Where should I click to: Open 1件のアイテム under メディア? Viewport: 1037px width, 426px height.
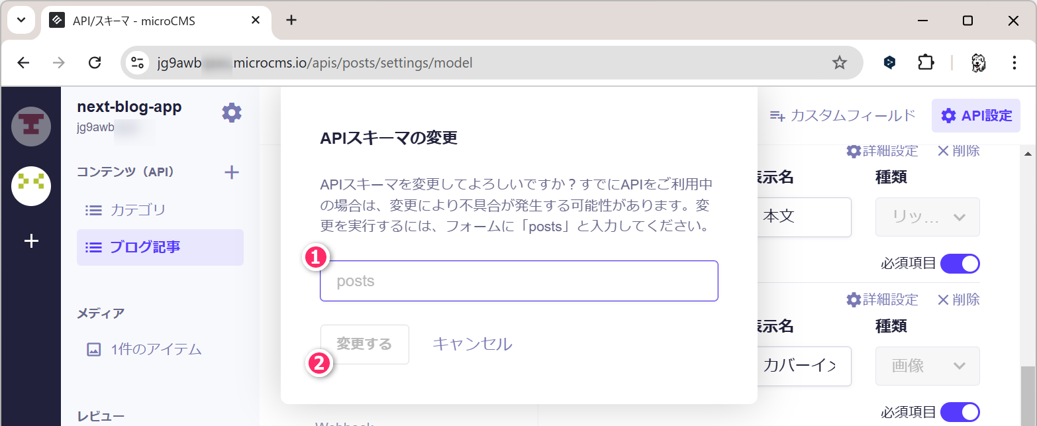click(156, 349)
